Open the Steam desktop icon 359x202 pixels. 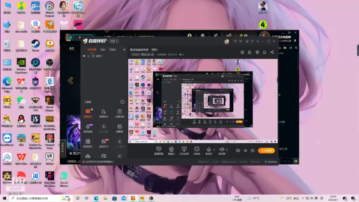pyautogui.click(x=35, y=45)
